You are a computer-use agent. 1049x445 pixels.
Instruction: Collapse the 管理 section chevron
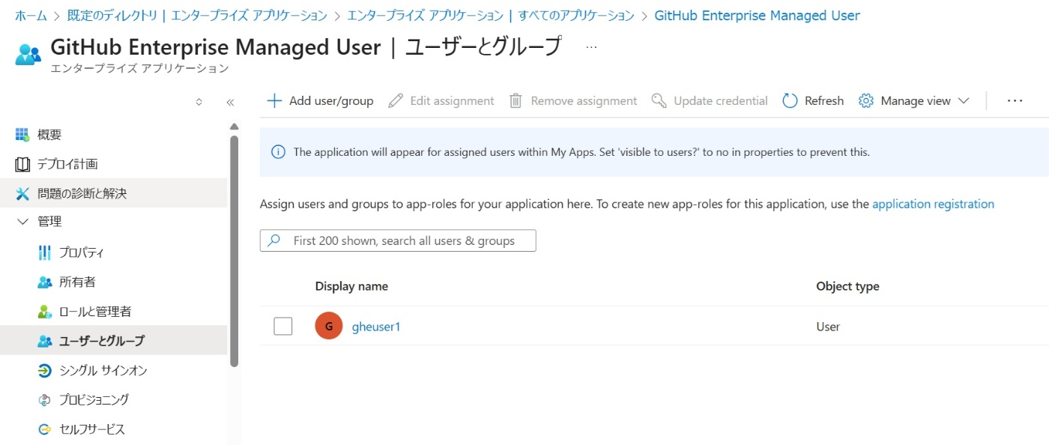22,222
